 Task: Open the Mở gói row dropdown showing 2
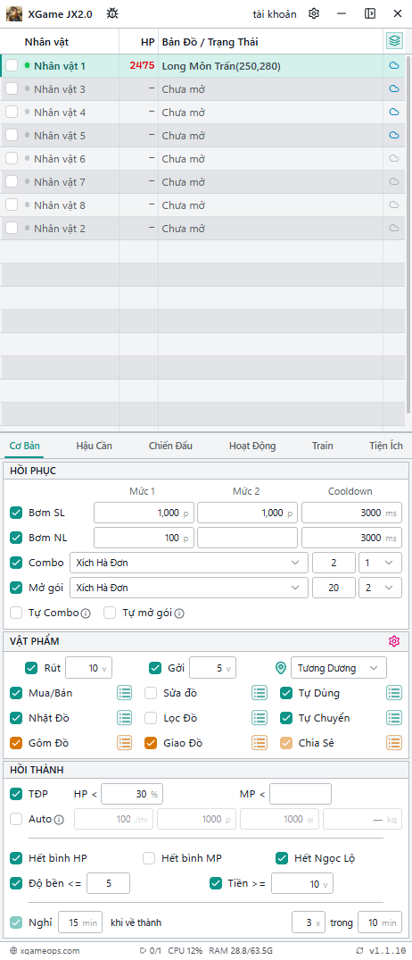[x=380, y=588]
